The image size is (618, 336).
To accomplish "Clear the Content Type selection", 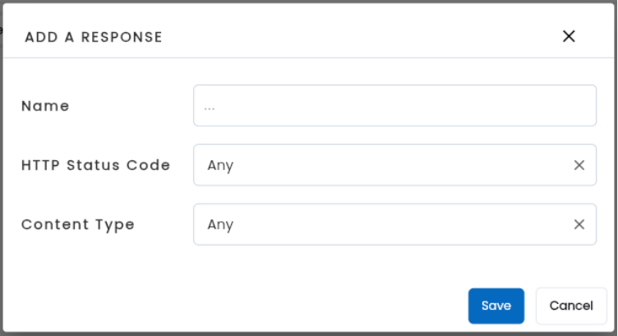I will [x=579, y=224].
